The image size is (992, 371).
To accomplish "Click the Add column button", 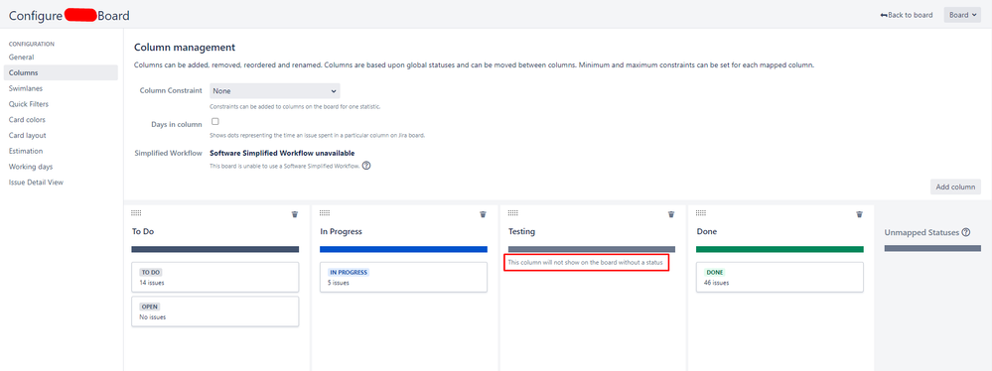I will 955,186.
